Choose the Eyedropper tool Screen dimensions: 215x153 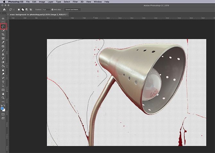click(x=3, y=42)
